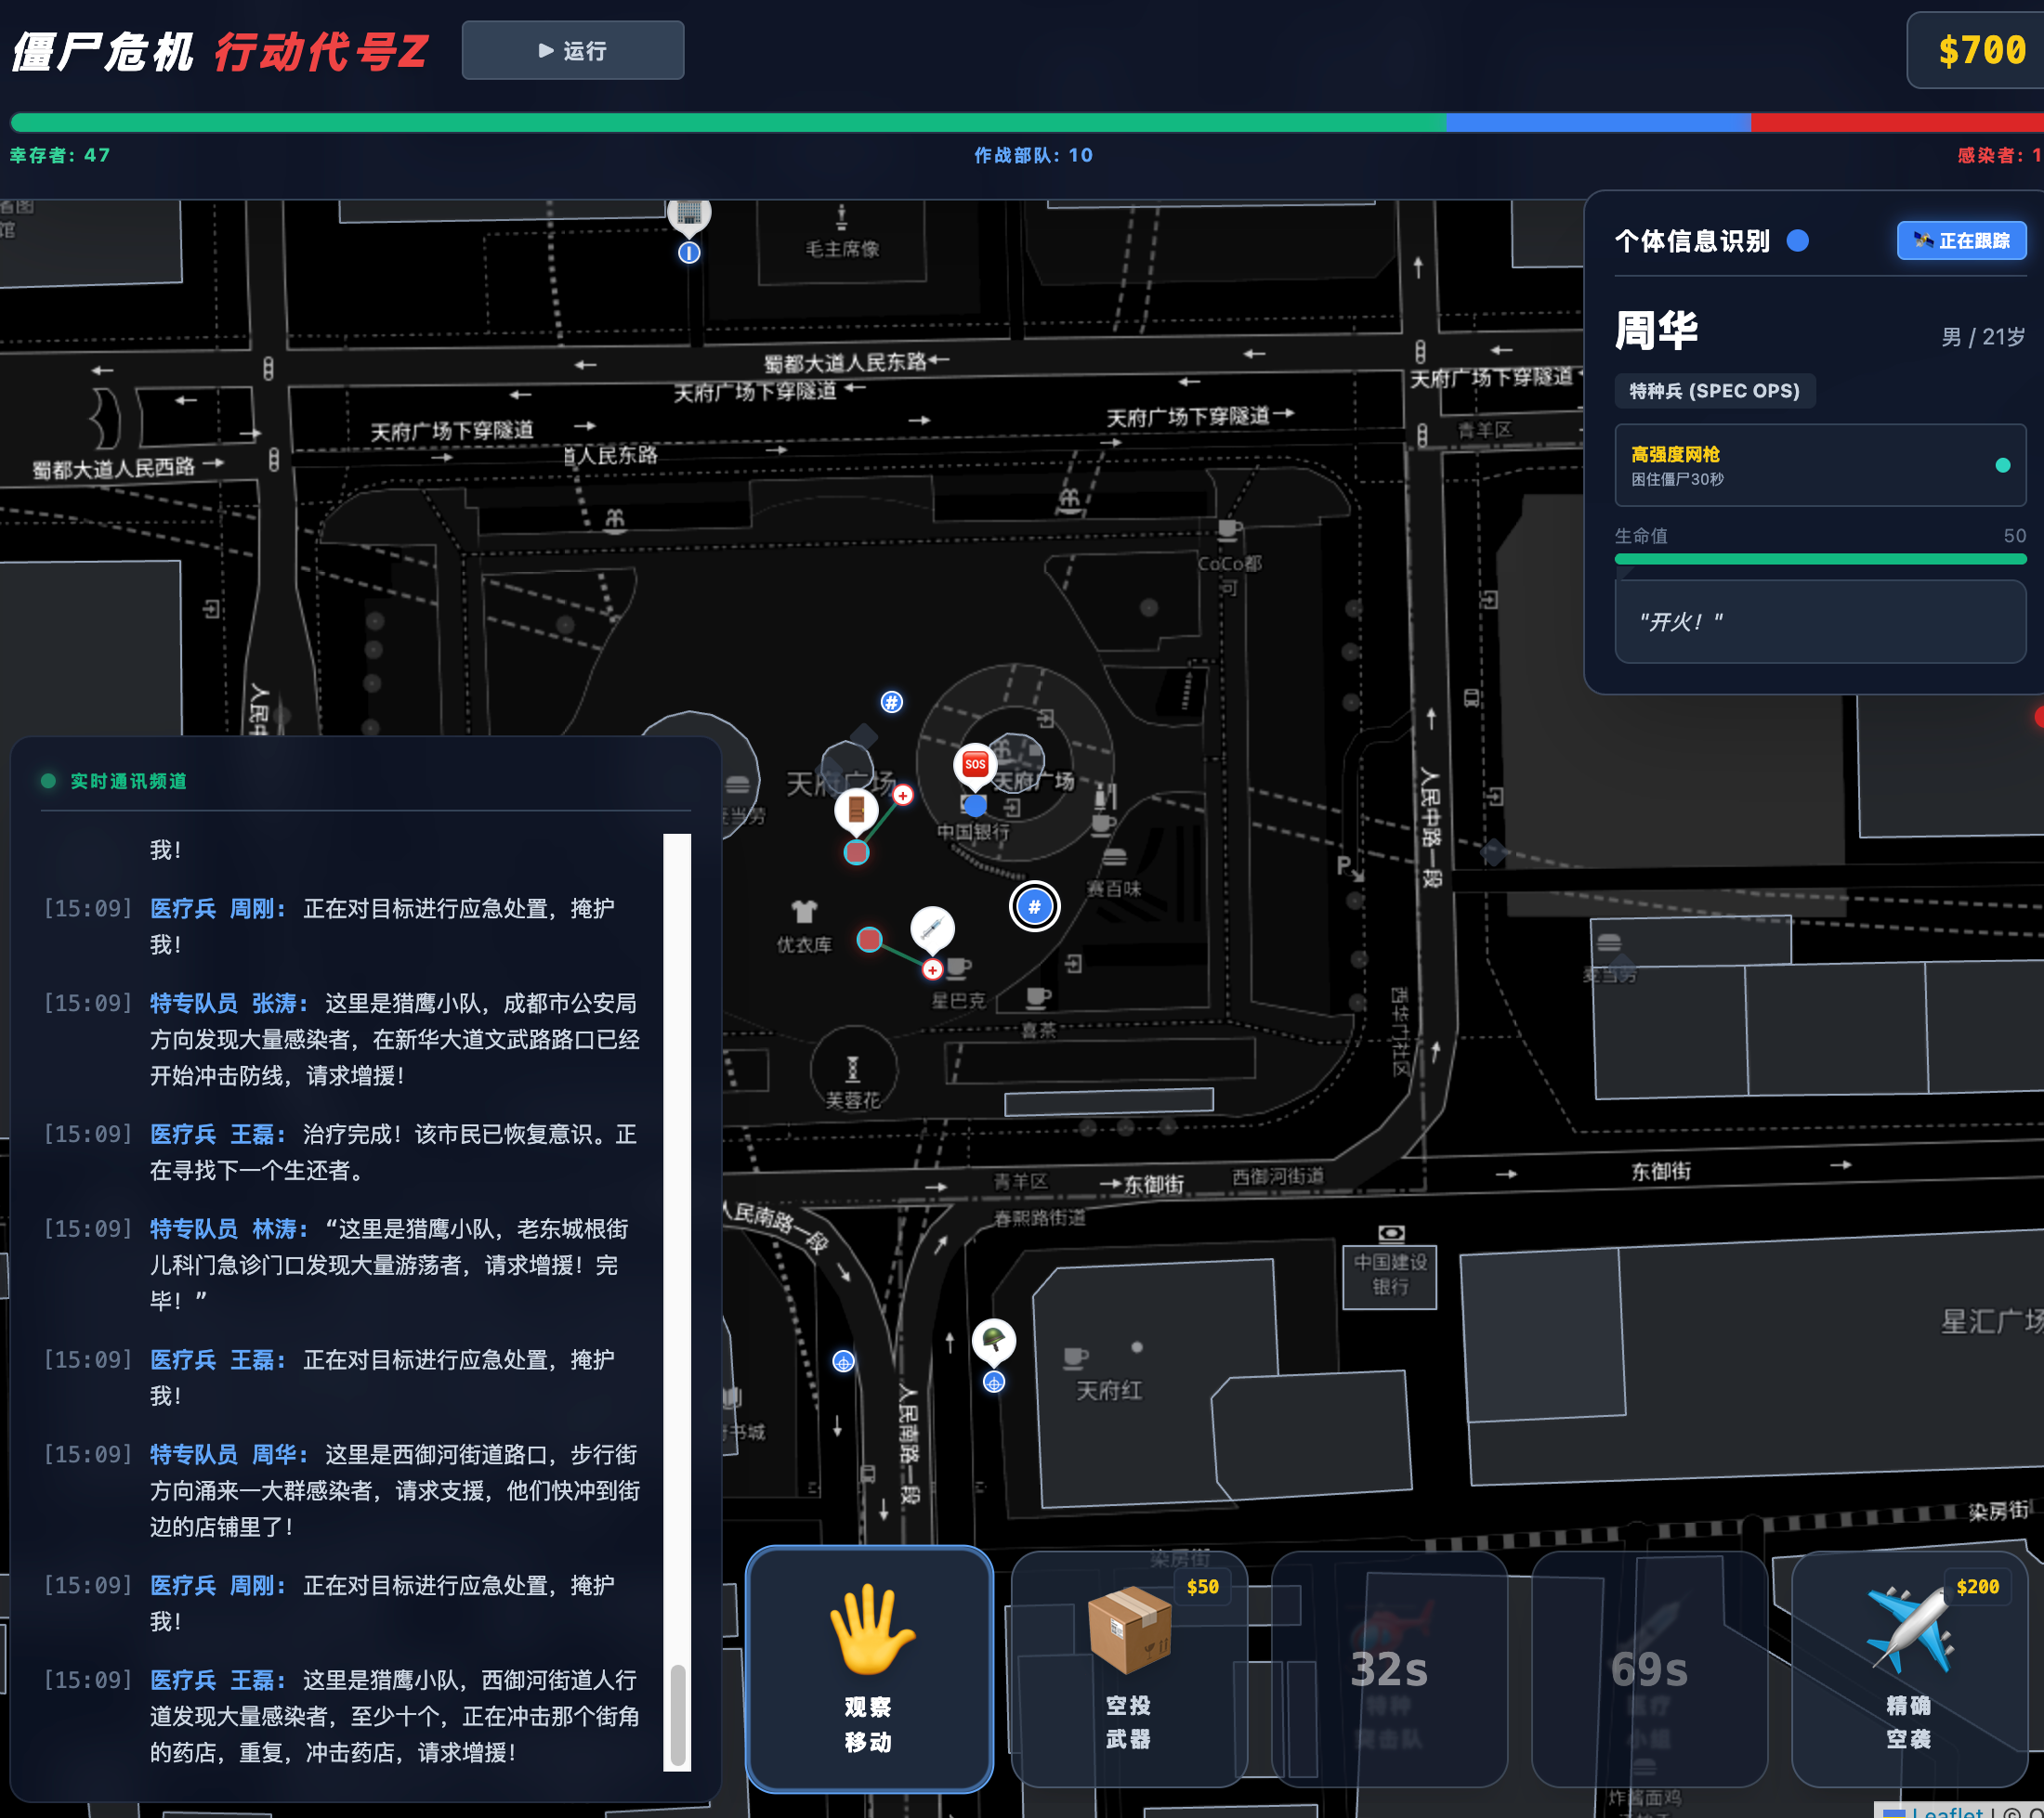This screenshot has height=1818, width=2044.
Task: Click the soldier helmet marker near 天府红
Action: click(x=993, y=1340)
